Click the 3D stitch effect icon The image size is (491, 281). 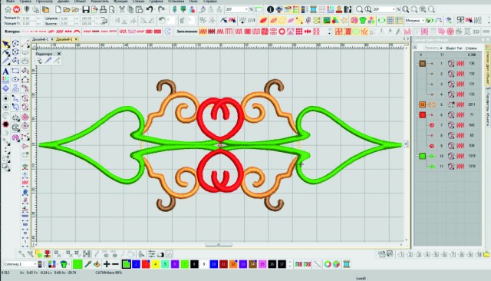476,31
